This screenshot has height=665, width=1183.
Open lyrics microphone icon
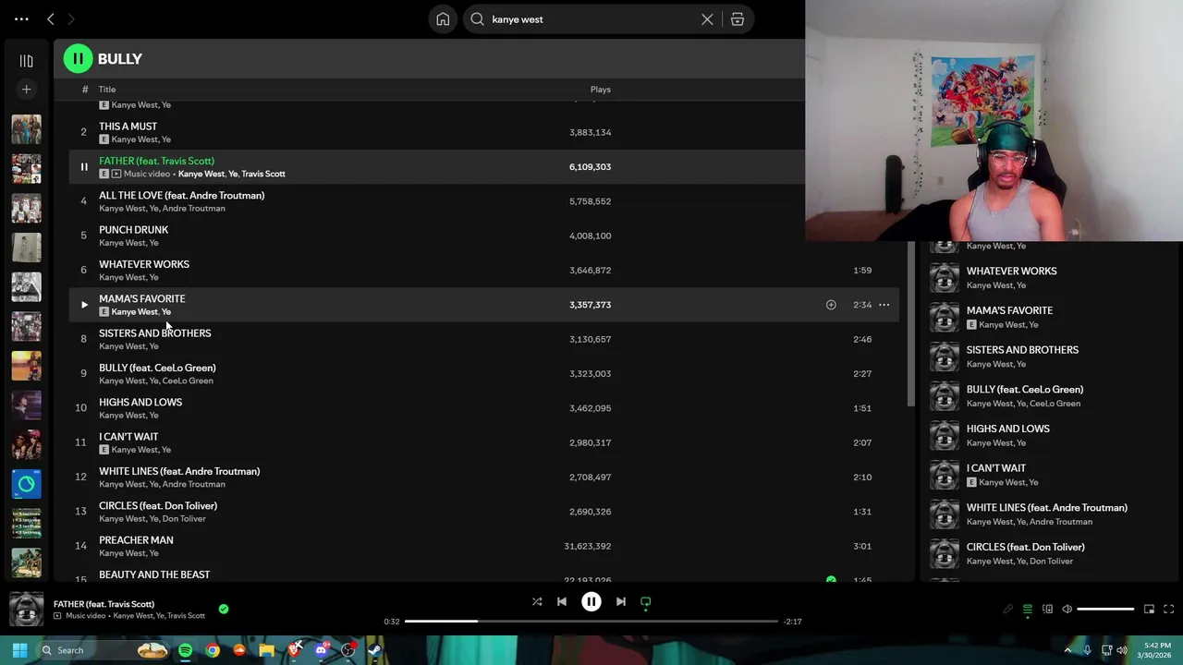(x=1008, y=610)
